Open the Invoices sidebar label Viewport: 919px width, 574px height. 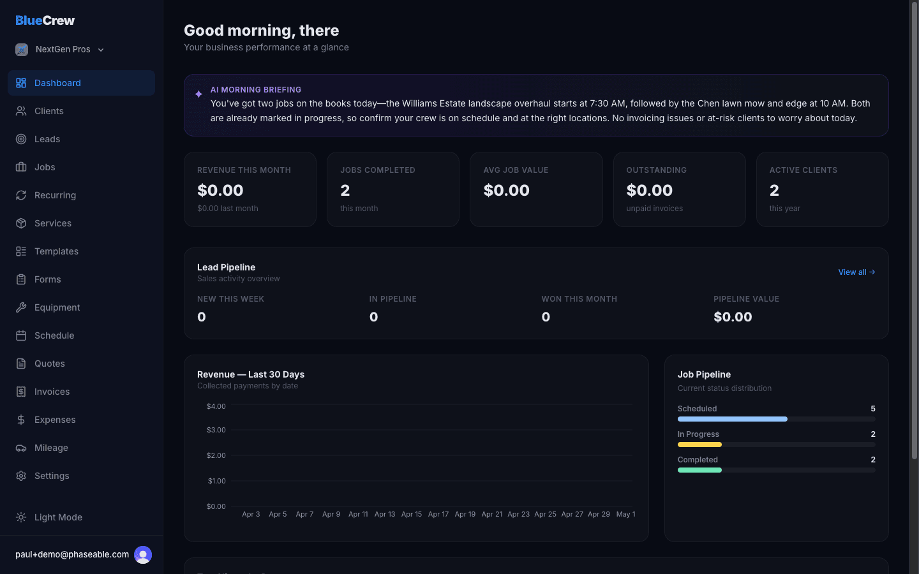(x=52, y=392)
